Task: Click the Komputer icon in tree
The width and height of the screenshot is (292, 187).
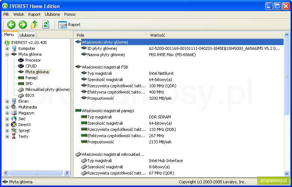Action: coord(14,48)
